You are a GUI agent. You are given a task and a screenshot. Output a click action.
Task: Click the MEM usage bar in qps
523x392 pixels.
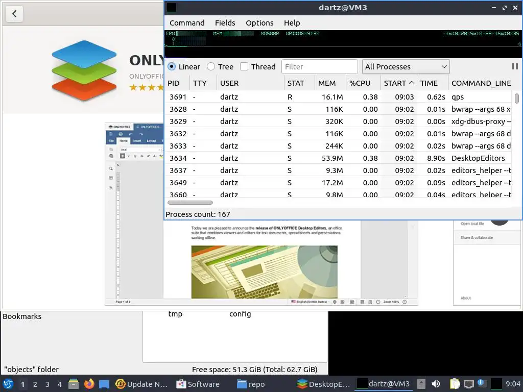click(x=234, y=33)
